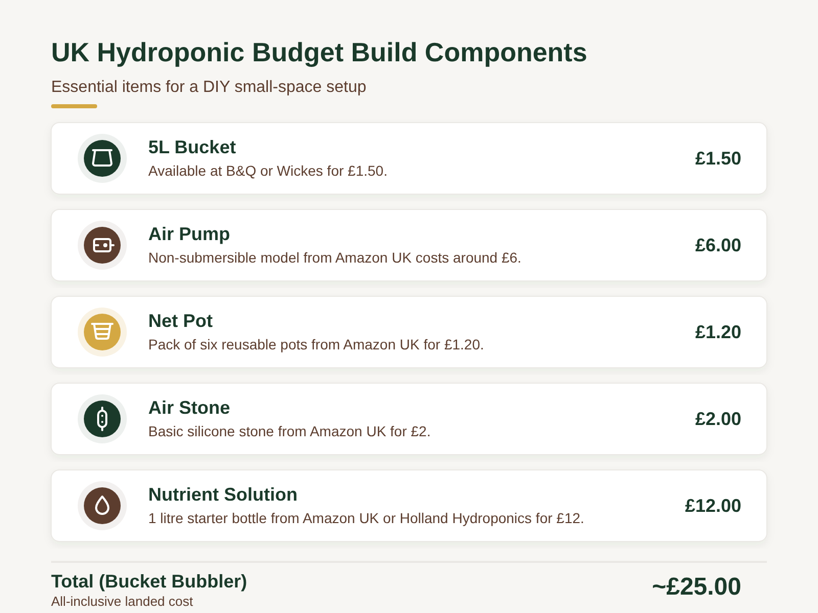Click the £12.00 nutrient price

coord(713,506)
